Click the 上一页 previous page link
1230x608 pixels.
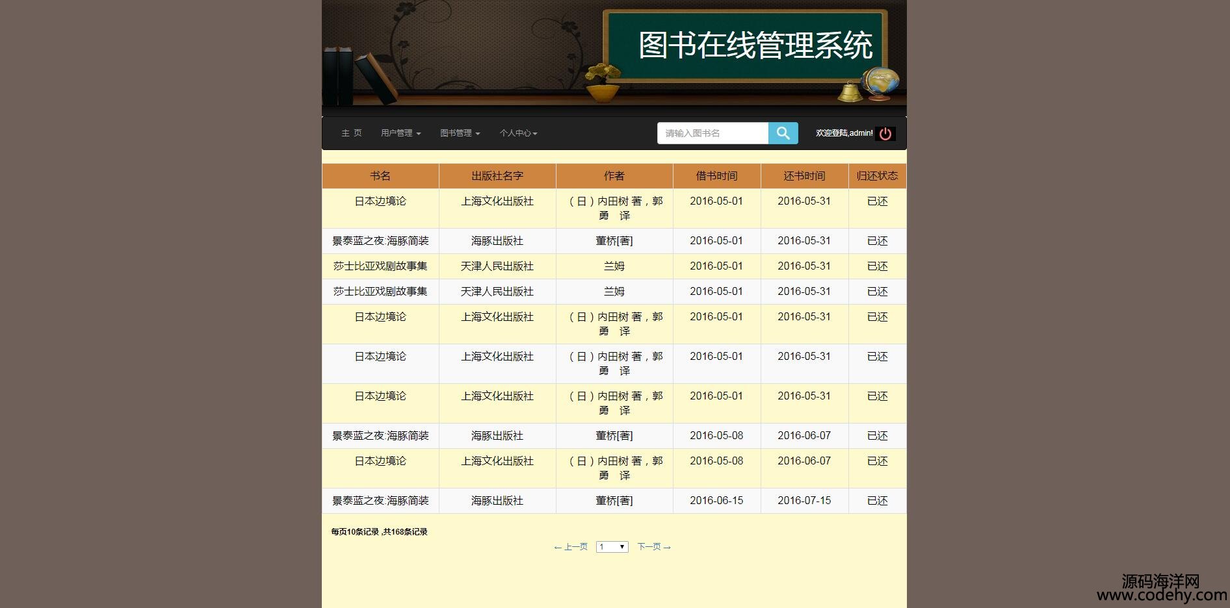click(x=571, y=547)
